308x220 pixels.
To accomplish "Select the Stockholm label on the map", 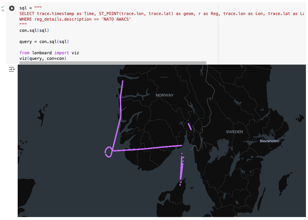I will pos(269,141).
